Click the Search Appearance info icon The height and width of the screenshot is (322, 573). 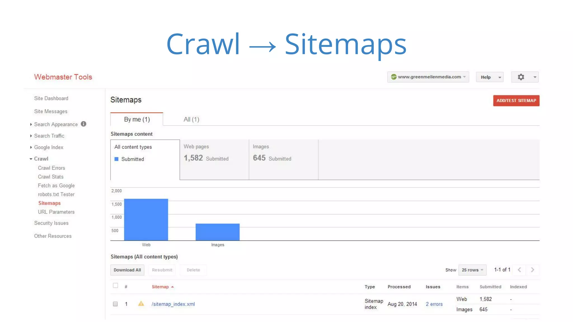click(83, 124)
